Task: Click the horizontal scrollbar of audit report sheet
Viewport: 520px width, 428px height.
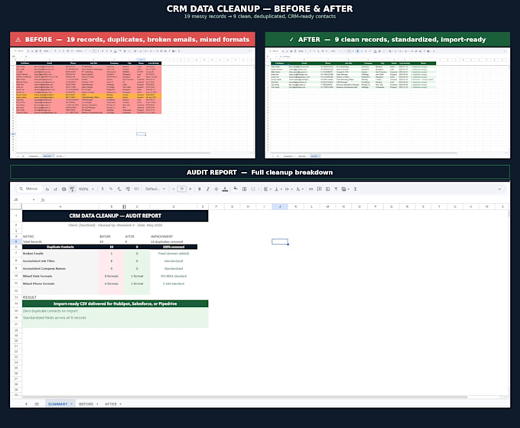Action: pyautogui.click(x=245, y=397)
